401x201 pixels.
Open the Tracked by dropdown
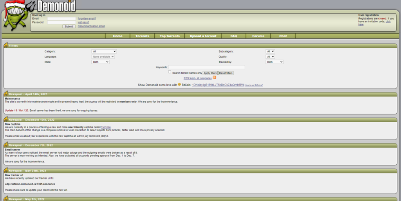coord(275,62)
